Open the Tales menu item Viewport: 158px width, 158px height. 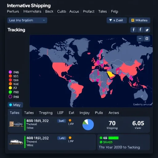[102, 11]
